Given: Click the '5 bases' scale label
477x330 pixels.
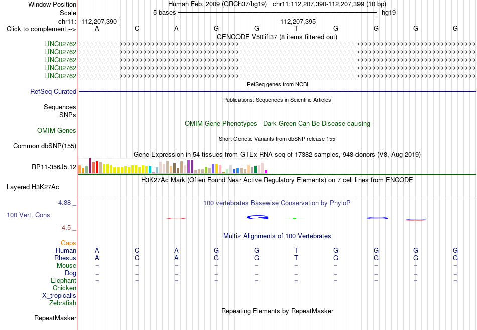Looking at the screenshot, I should [x=164, y=13].
